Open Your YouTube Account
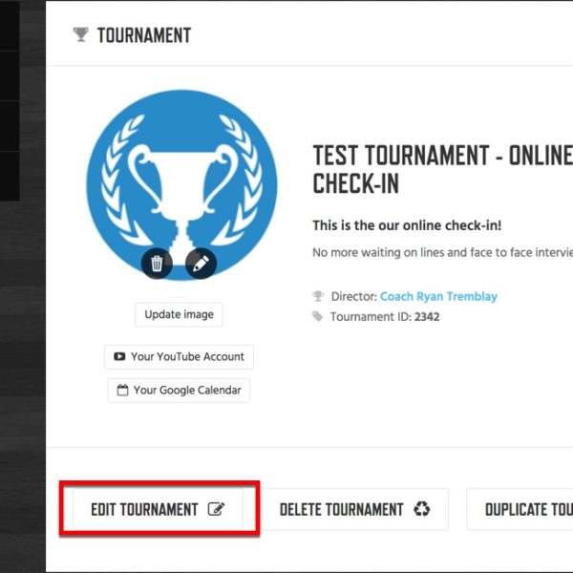This screenshot has height=573, width=573. (180, 356)
